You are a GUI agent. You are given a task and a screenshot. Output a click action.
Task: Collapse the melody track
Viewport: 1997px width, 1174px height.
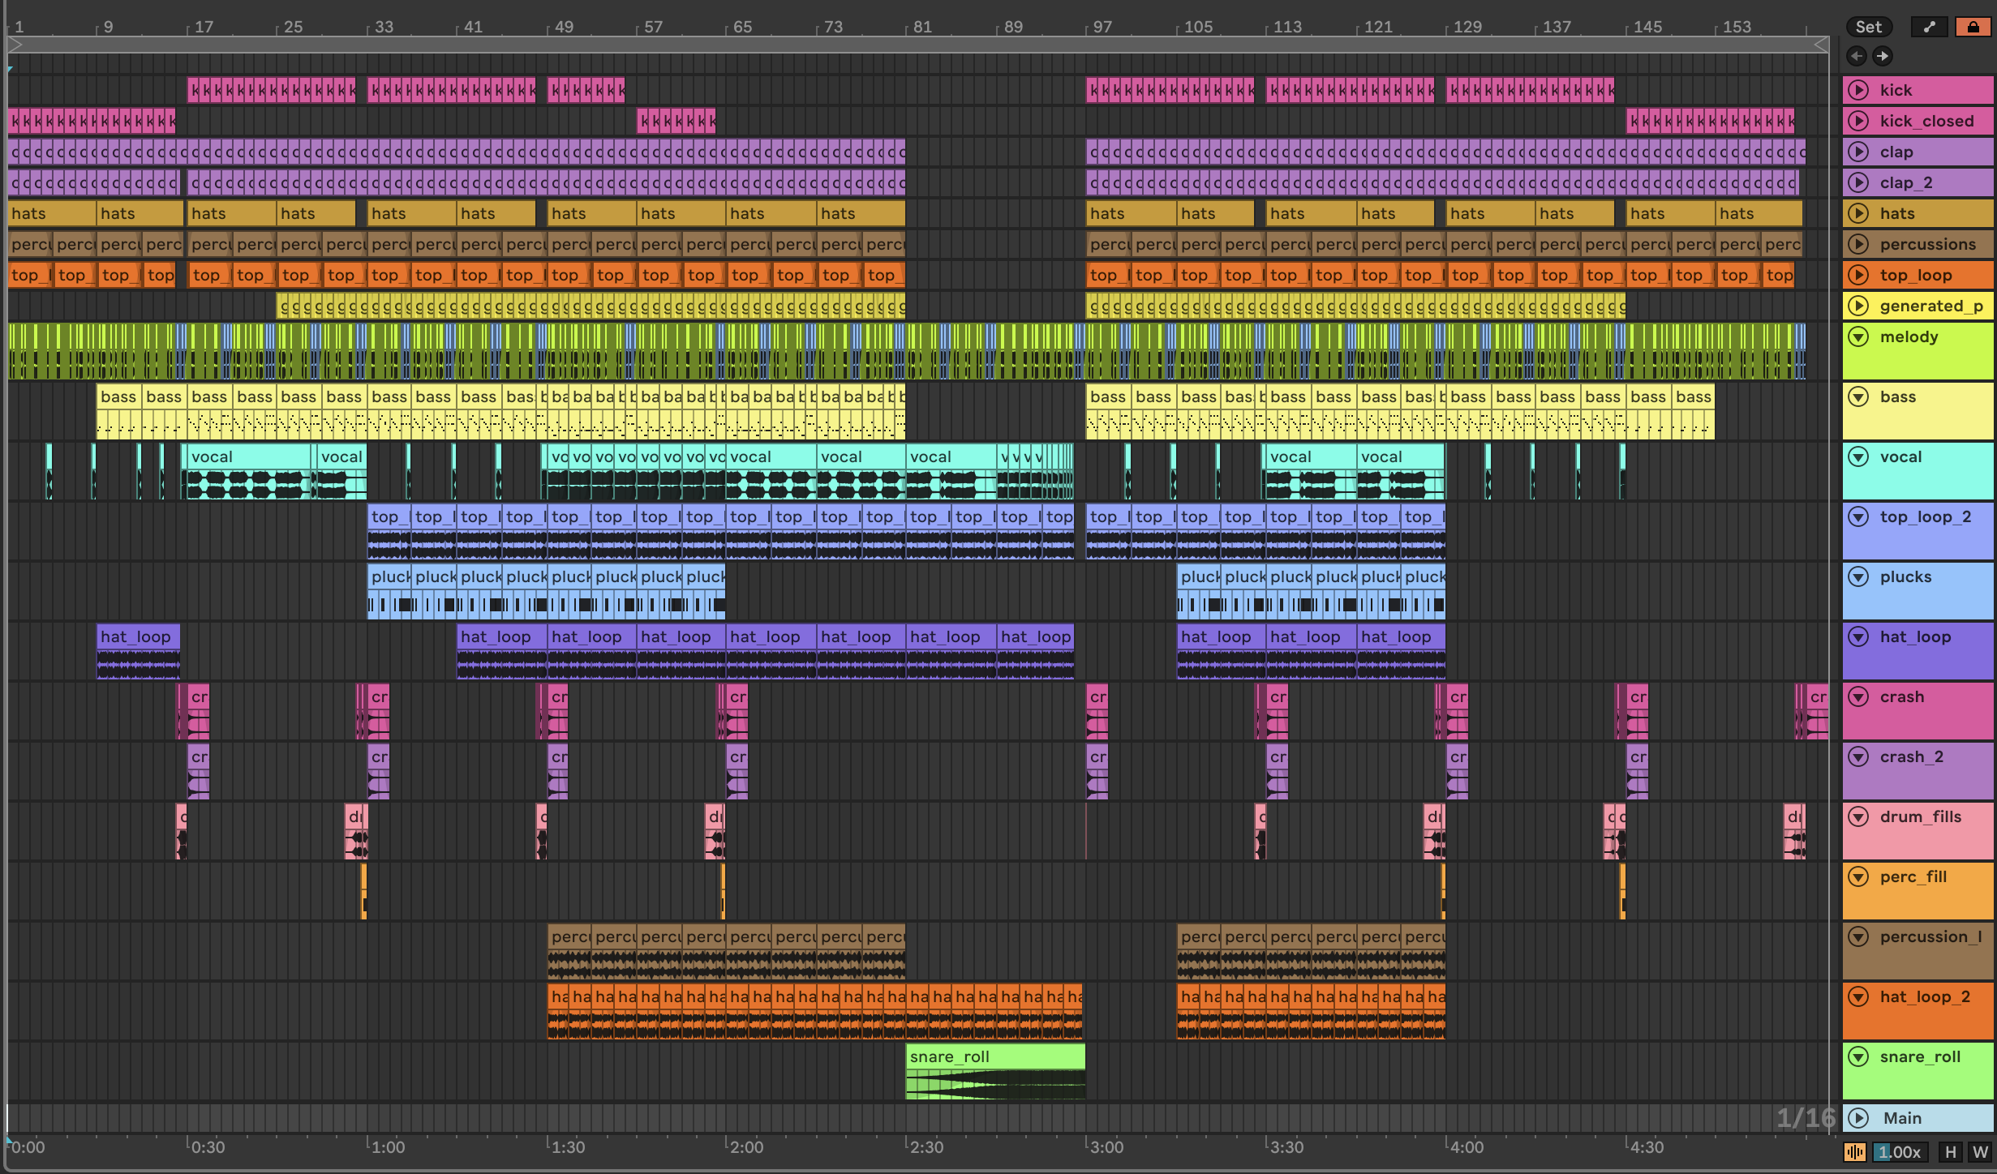[1858, 336]
